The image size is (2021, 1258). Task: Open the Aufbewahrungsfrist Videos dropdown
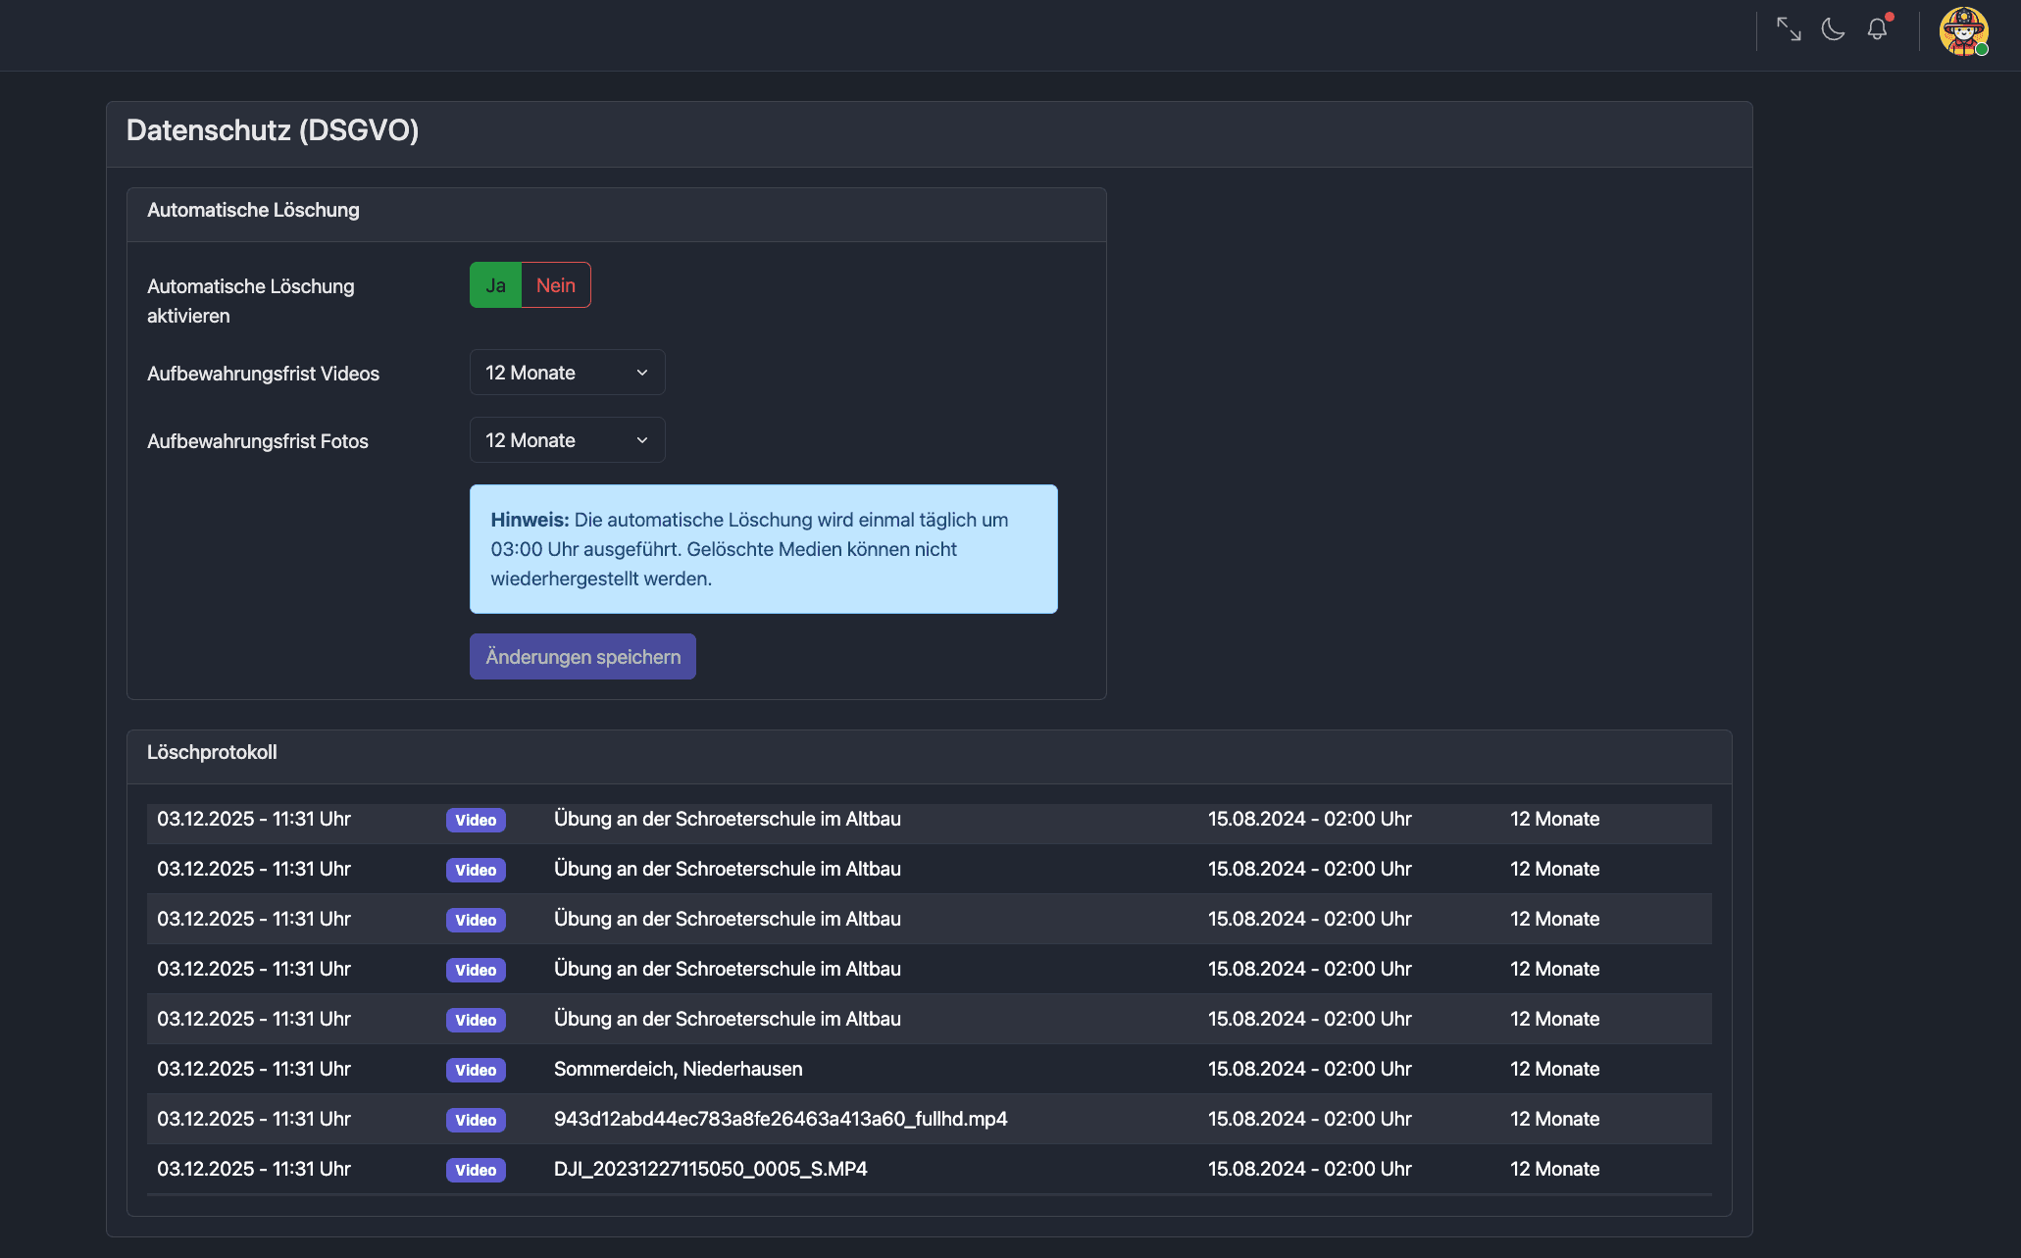(x=567, y=373)
